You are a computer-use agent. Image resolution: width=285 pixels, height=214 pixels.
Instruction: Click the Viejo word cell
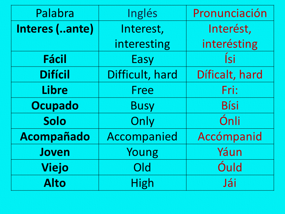click(55, 167)
